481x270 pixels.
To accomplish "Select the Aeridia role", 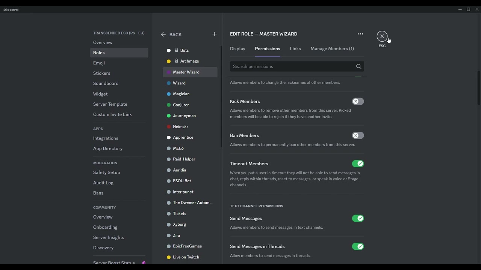I will tap(190, 170).
